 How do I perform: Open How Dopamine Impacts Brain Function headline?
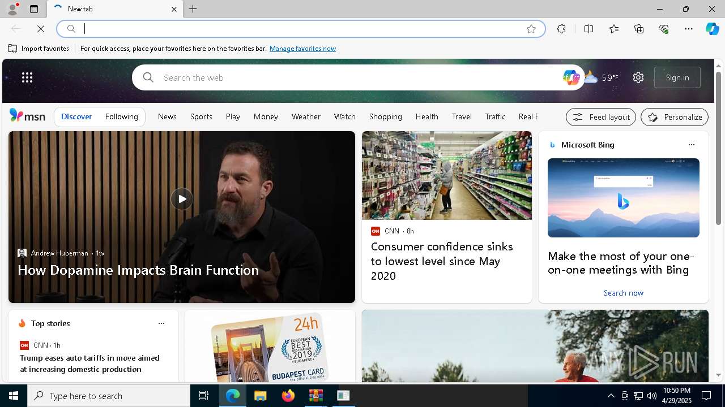tap(138, 270)
